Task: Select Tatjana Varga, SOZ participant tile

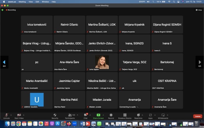Action: coord(135,62)
